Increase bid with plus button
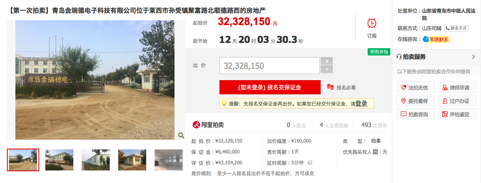 pyautogui.click(x=327, y=61)
